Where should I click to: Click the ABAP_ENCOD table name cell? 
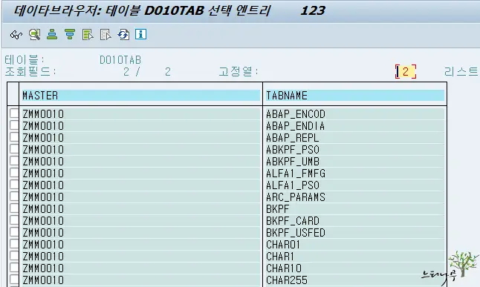click(x=354, y=114)
